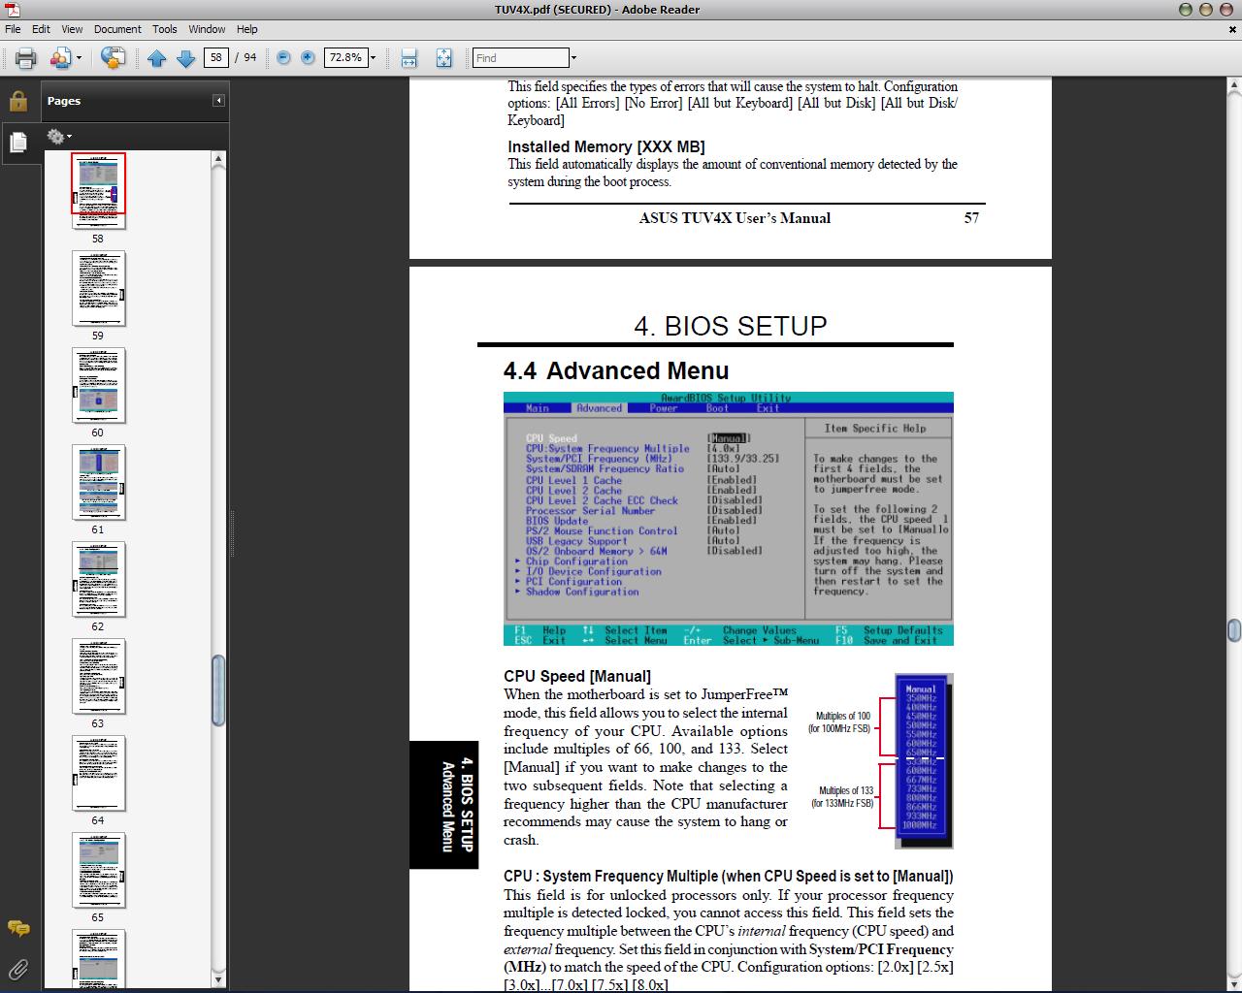
Task: Expand the collaborate icon dropdown arrow
Action: pyautogui.click(x=79, y=58)
